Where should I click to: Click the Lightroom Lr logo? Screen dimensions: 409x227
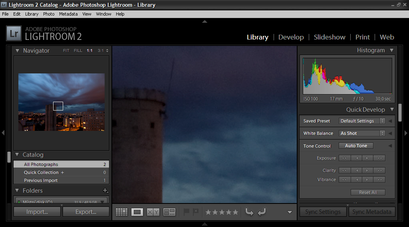[x=14, y=34]
